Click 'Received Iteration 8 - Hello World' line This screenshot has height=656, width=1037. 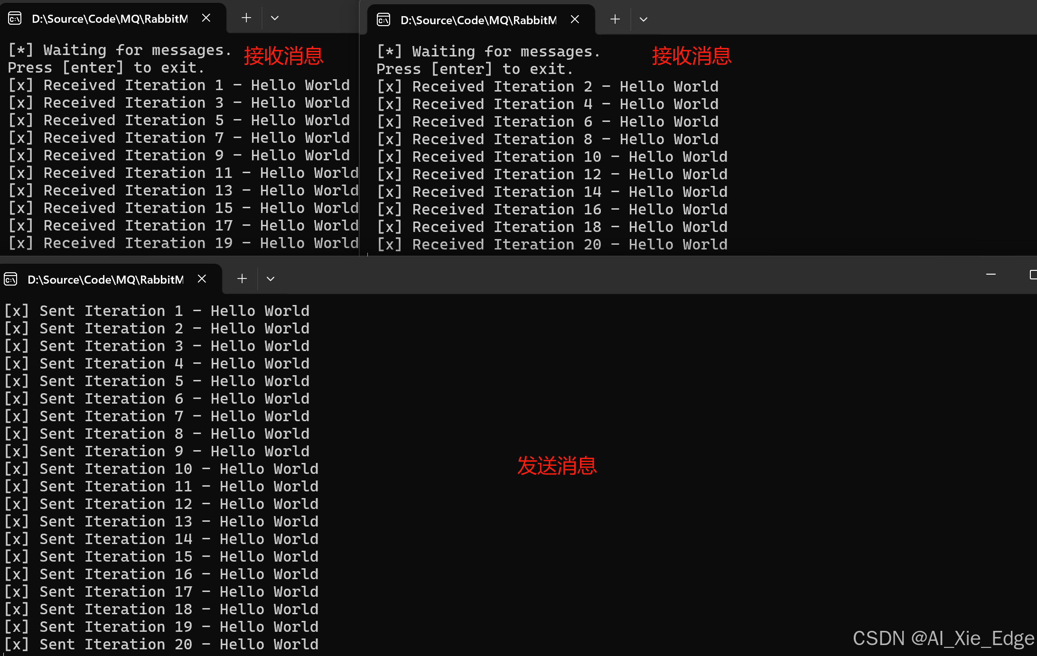548,139
